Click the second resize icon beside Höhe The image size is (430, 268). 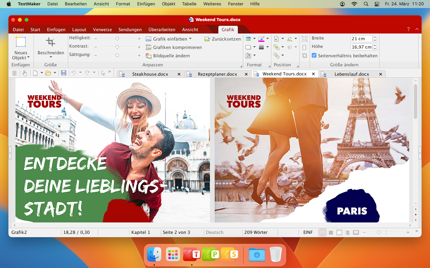click(304, 47)
